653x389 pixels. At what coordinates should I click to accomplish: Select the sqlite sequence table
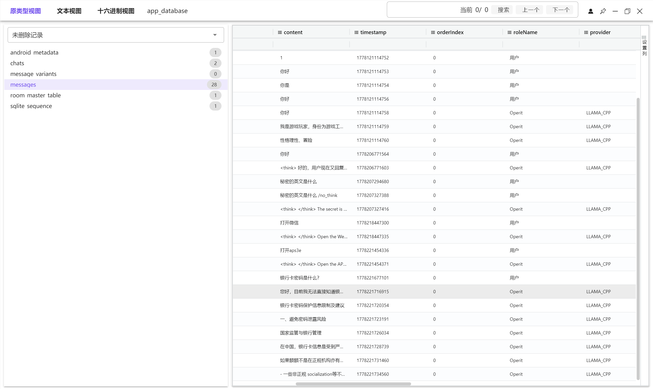[116, 106]
